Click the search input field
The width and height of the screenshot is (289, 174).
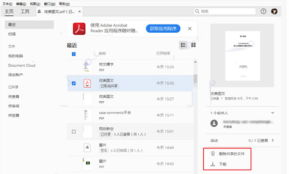pyautogui.click(x=224, y=12)
